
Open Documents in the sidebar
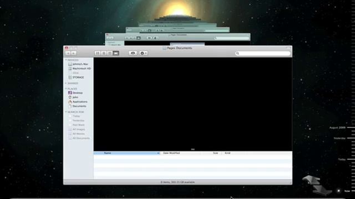click(x=77, y=106)
